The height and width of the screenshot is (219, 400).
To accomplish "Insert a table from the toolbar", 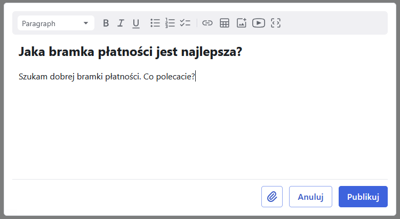I will click(x=225, y=23).
